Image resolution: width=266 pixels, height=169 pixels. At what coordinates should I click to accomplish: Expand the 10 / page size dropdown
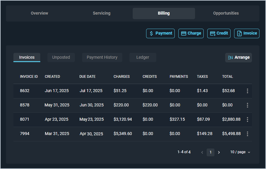pos(240,152)
